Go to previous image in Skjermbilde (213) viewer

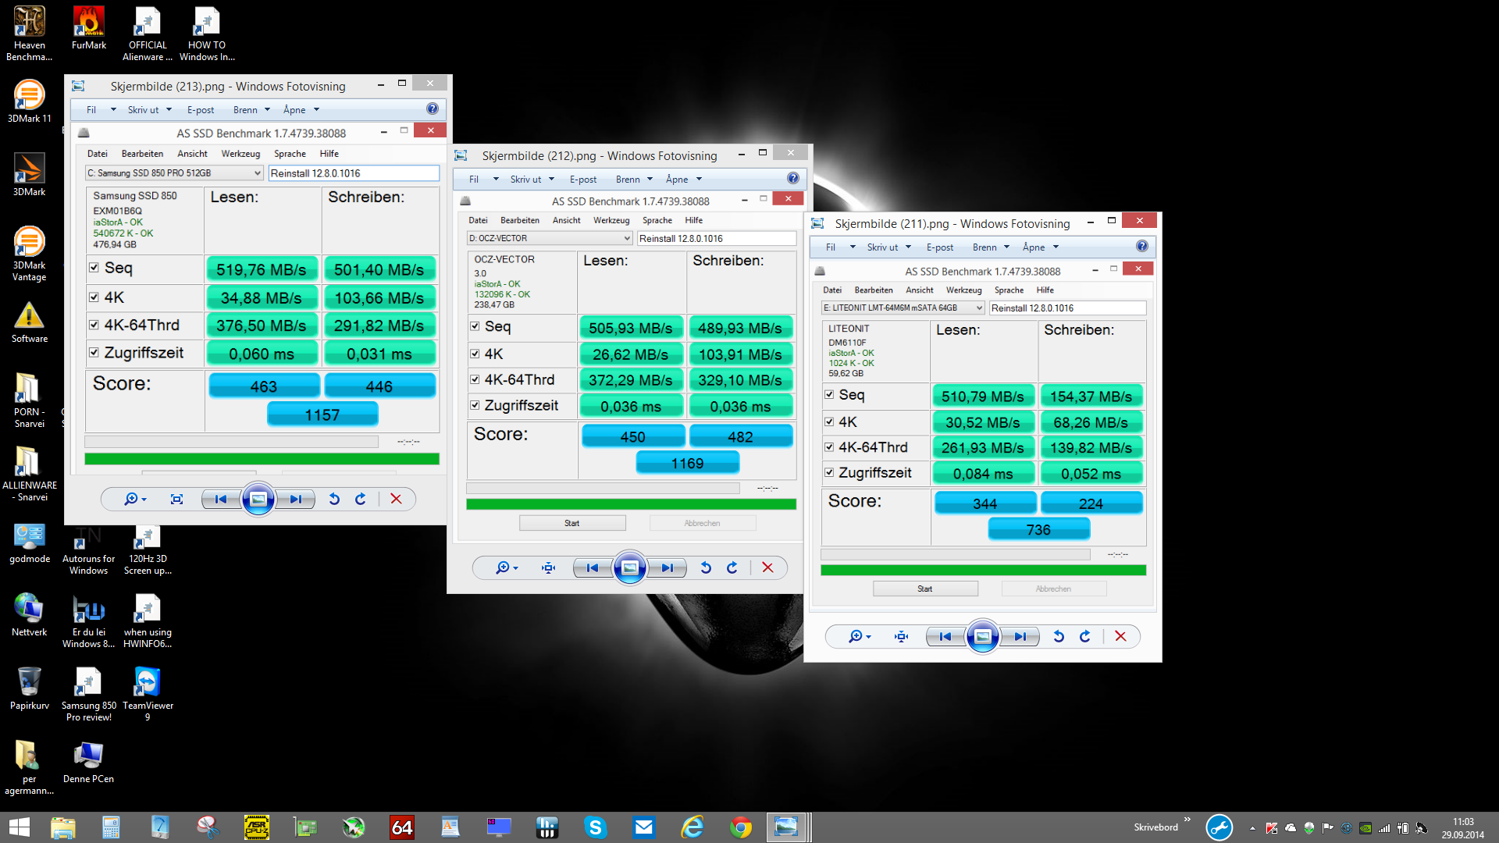click(221, 500)
